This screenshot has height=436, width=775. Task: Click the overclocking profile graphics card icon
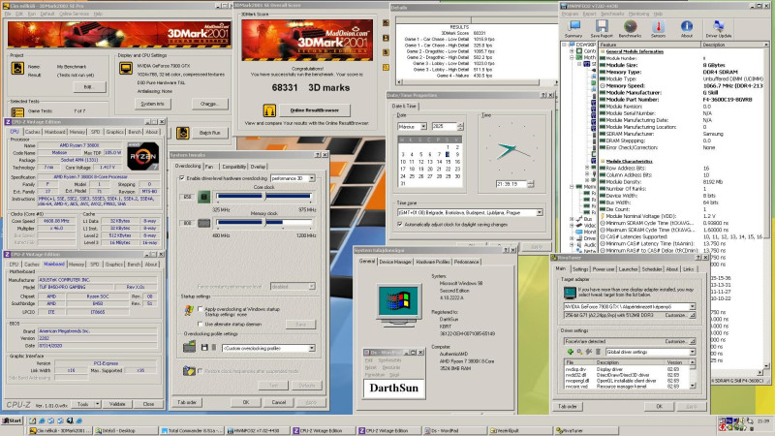point(189,347)
